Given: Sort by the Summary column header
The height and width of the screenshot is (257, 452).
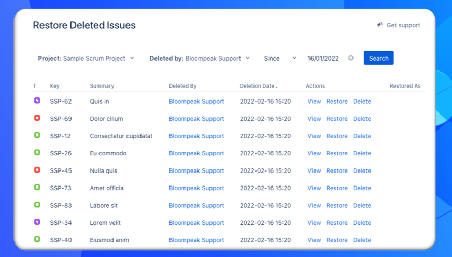Looking at the screenshot, I should click(x=102, y=86).
